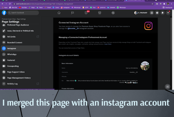Open the Groups icon
The image size is (174, 117).
click(x=113, y=13)
